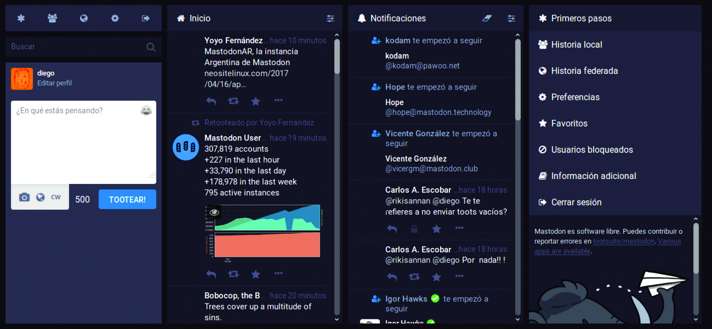Hide the chart media with the eye icon
The height and width of the screenshot is (329, 712).
(x=214, y=212)
